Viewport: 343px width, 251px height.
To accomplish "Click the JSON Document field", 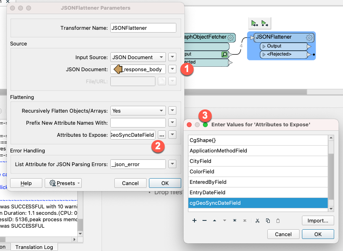I will coord(138,69).
